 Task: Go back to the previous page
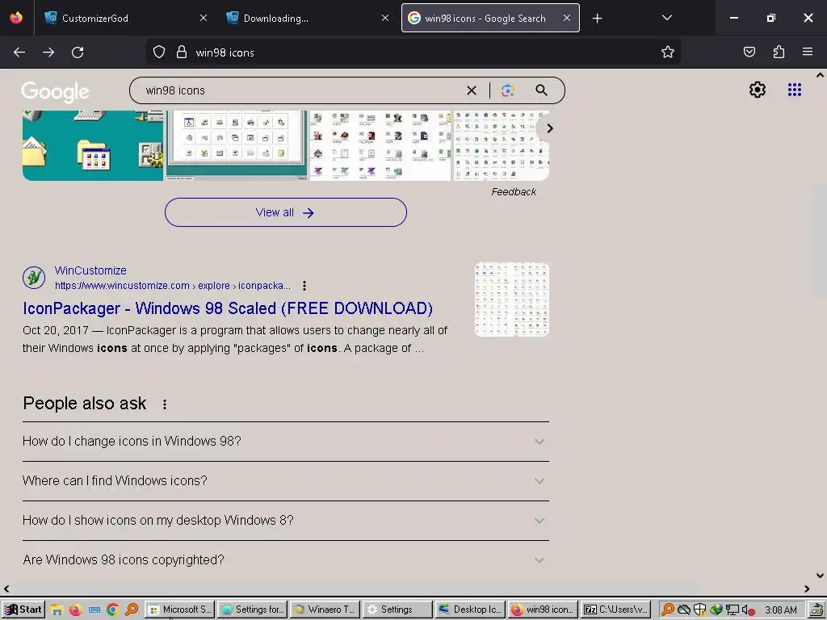19,52
